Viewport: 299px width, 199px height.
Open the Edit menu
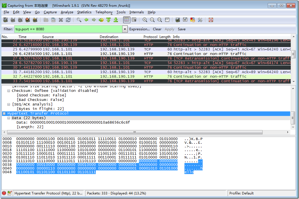pos(16,12)
